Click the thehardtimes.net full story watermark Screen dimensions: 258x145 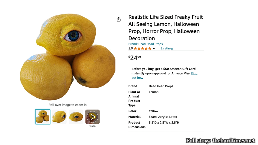[x=220, y=141]
